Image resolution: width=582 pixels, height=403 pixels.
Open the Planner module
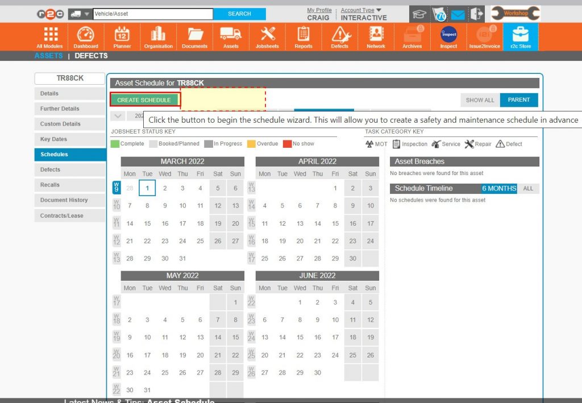point(122,36)
